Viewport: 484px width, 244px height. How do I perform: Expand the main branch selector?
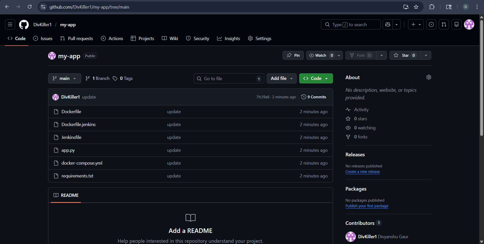point(65,79)
